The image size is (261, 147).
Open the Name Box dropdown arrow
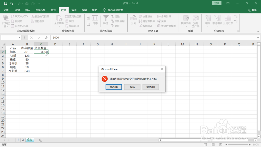click(x=20, y=38)
